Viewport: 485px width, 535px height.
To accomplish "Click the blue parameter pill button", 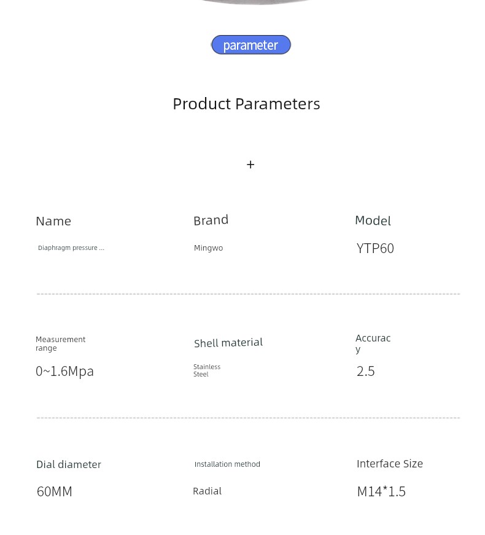I will [251, 45].
